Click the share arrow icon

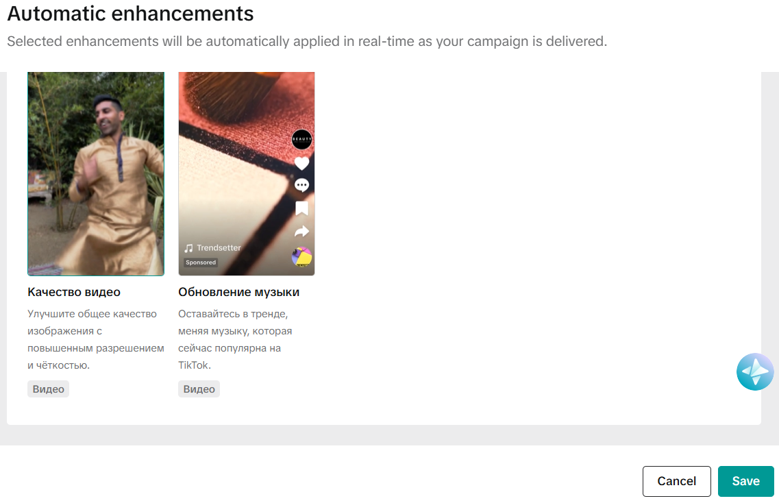[x=301, y=231]
